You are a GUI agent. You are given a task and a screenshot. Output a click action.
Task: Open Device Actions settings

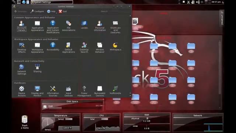[22, 91]
